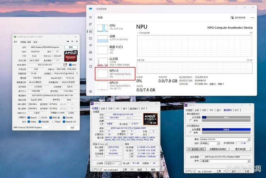Open the reference processor dropdown in CPU-Z benchmark

pos(225,161)
